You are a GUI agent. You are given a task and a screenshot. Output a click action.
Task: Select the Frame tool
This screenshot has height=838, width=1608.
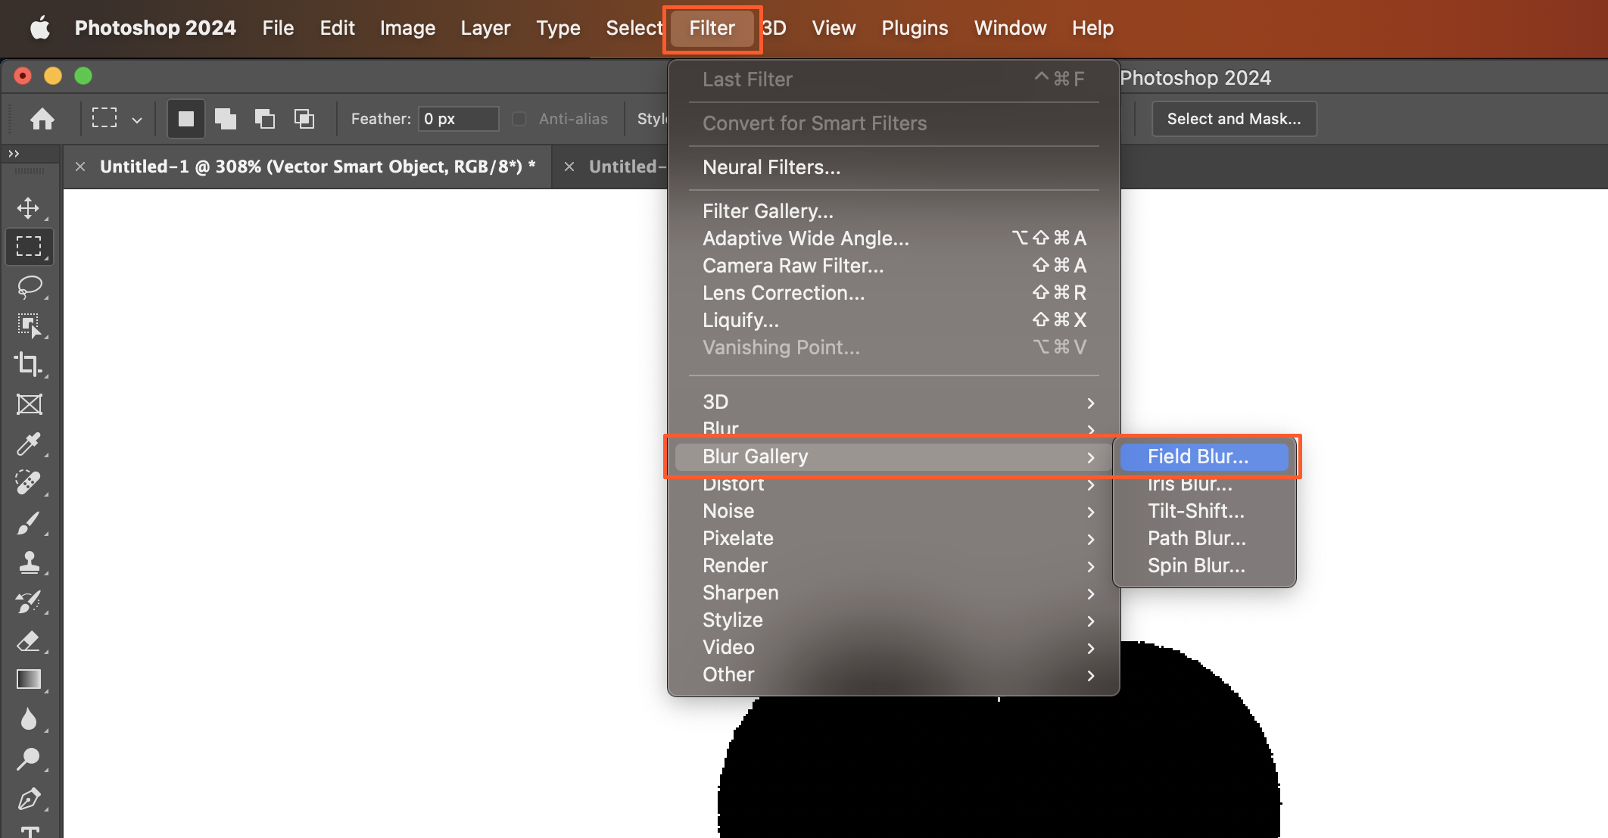(x=29, y=404)
